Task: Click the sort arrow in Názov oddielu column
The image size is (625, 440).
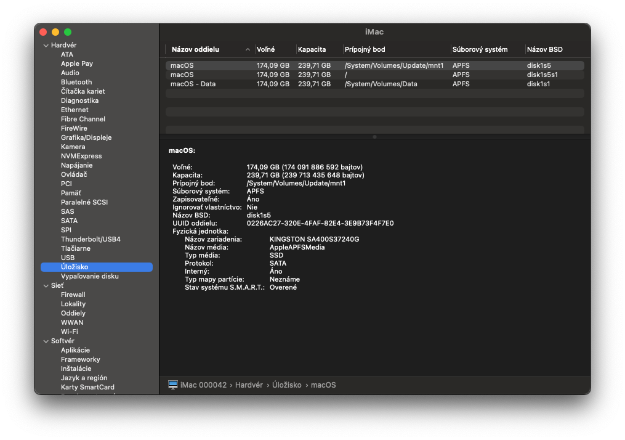Action: click(248, 49)
